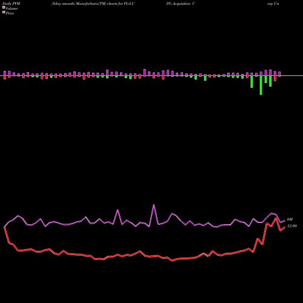
Task: Click the Volume legend color marker
Action: click(4, 8)
